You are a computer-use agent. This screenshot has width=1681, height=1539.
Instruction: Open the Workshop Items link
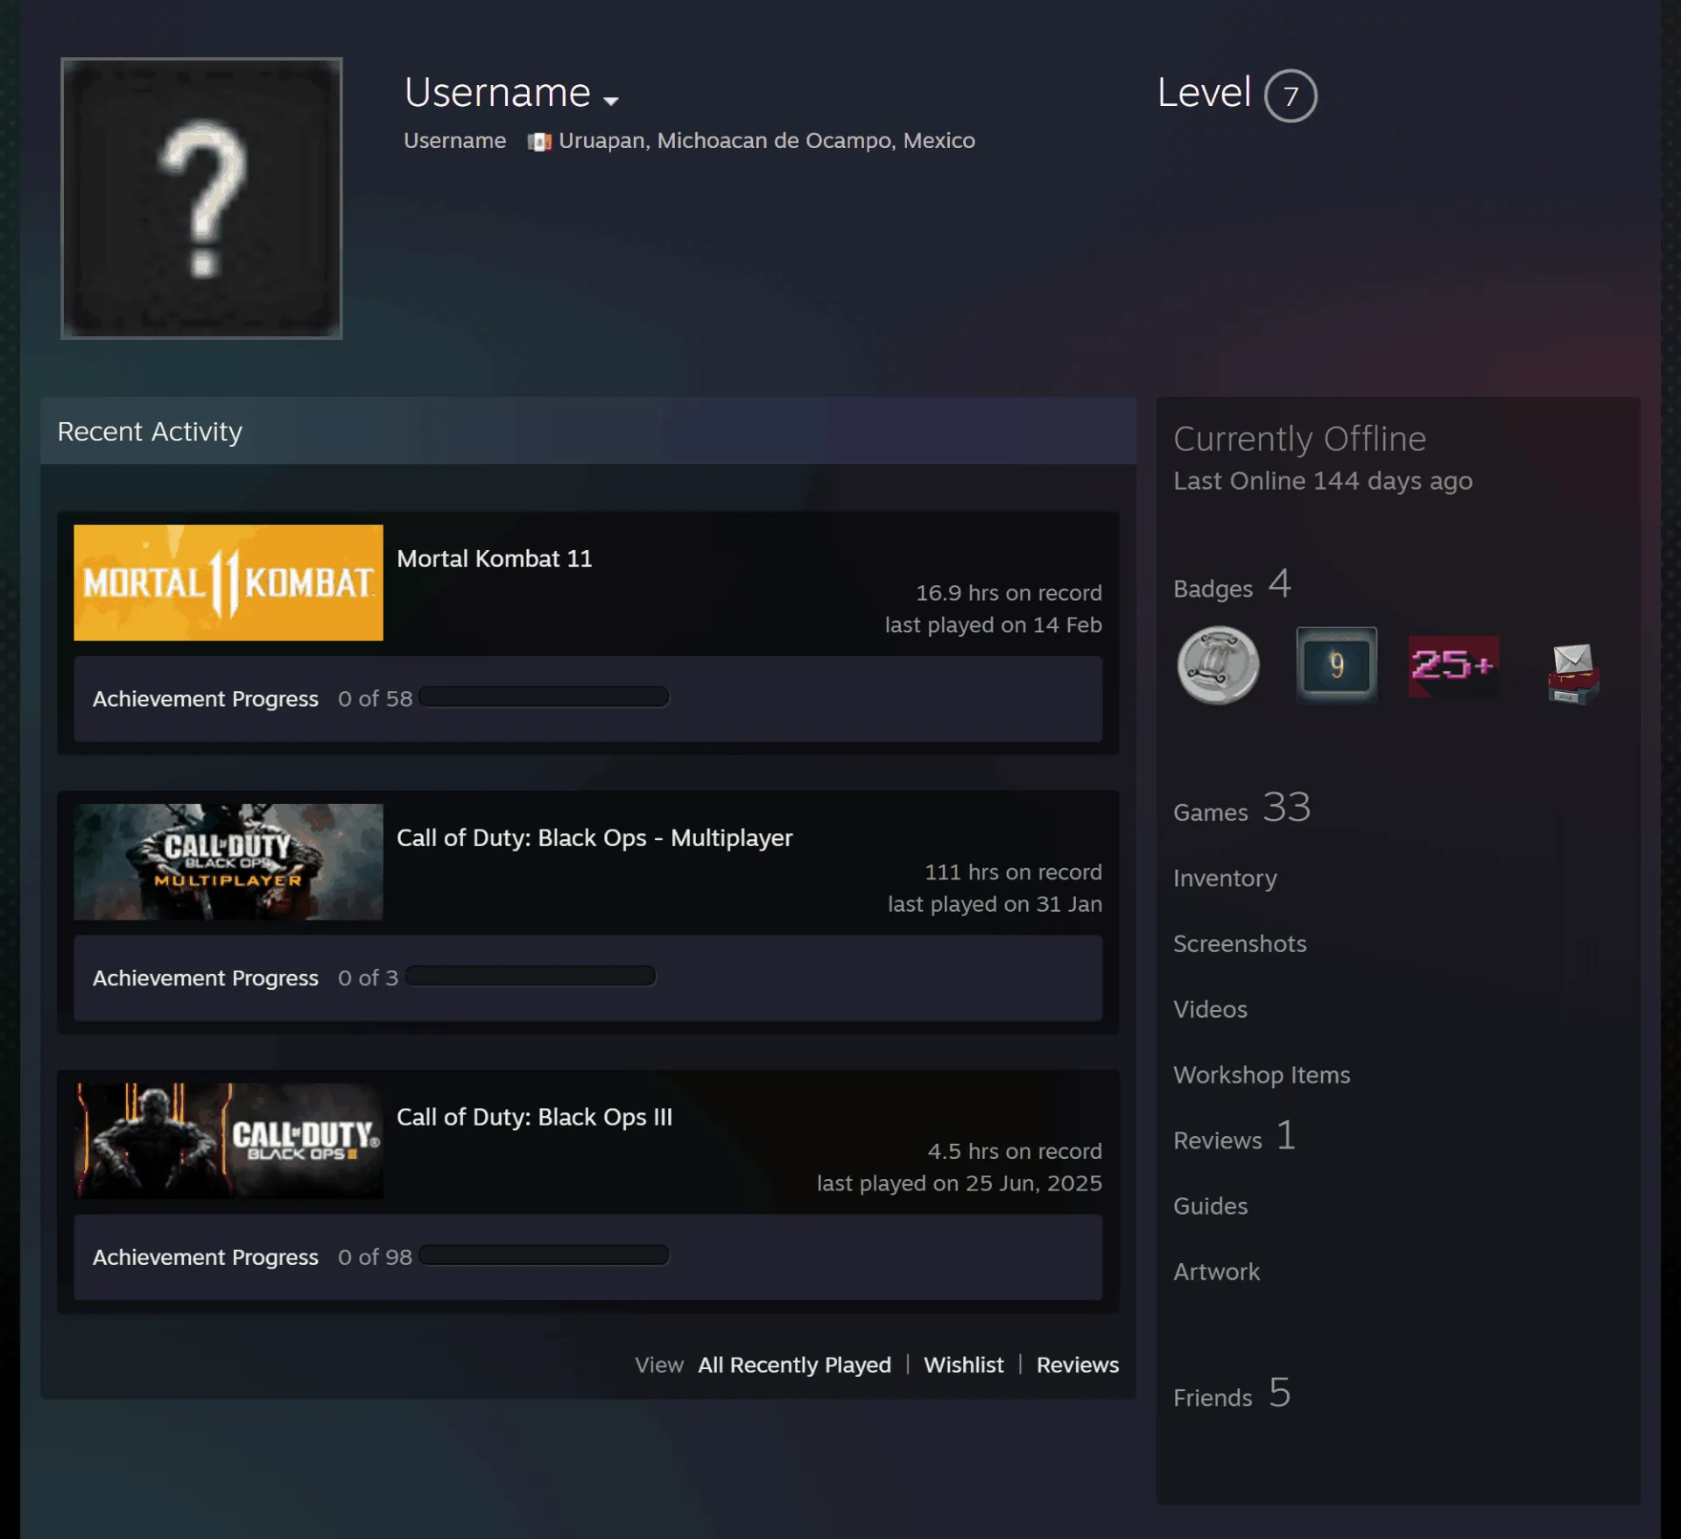pos(1262,1076)
